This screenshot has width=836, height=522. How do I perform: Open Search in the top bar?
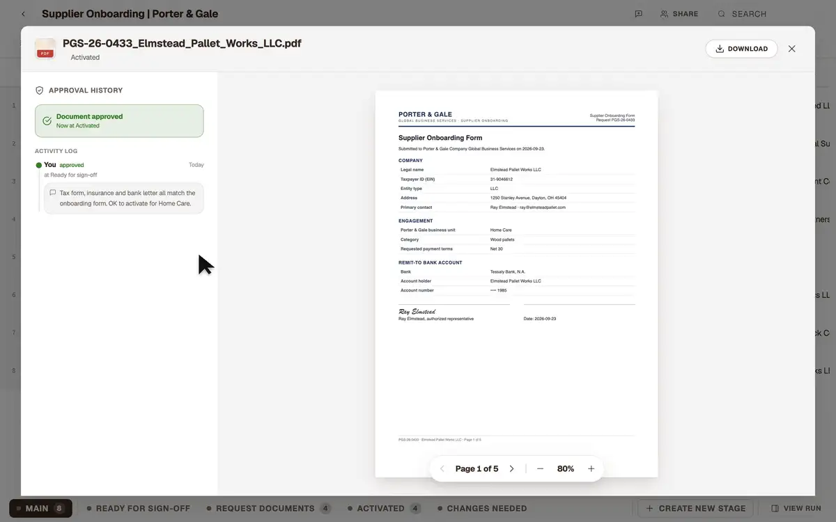742,14
